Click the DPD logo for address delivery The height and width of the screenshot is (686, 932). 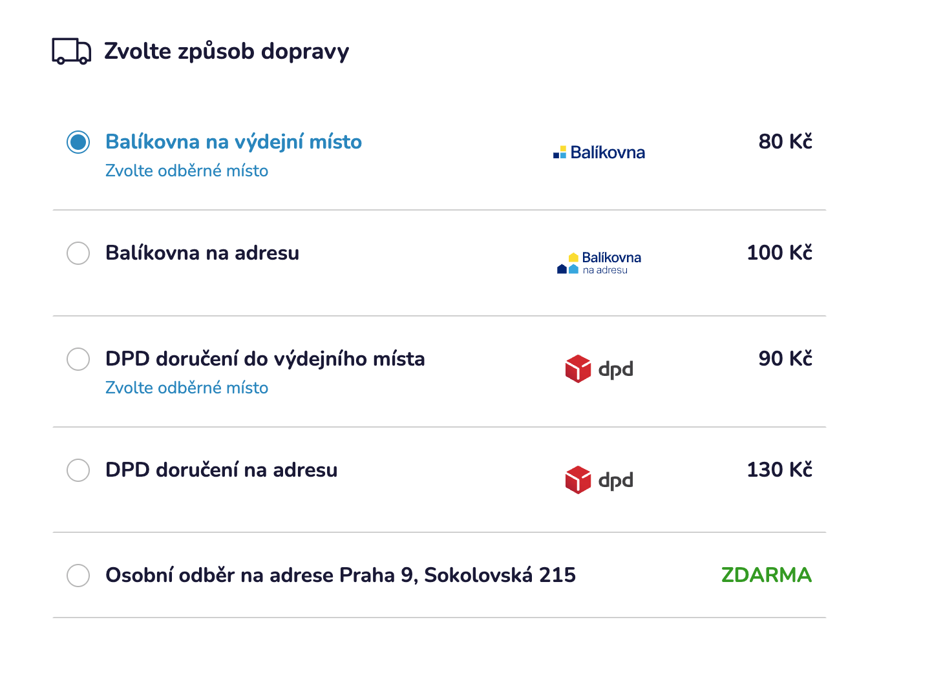[x=599, y=480]
